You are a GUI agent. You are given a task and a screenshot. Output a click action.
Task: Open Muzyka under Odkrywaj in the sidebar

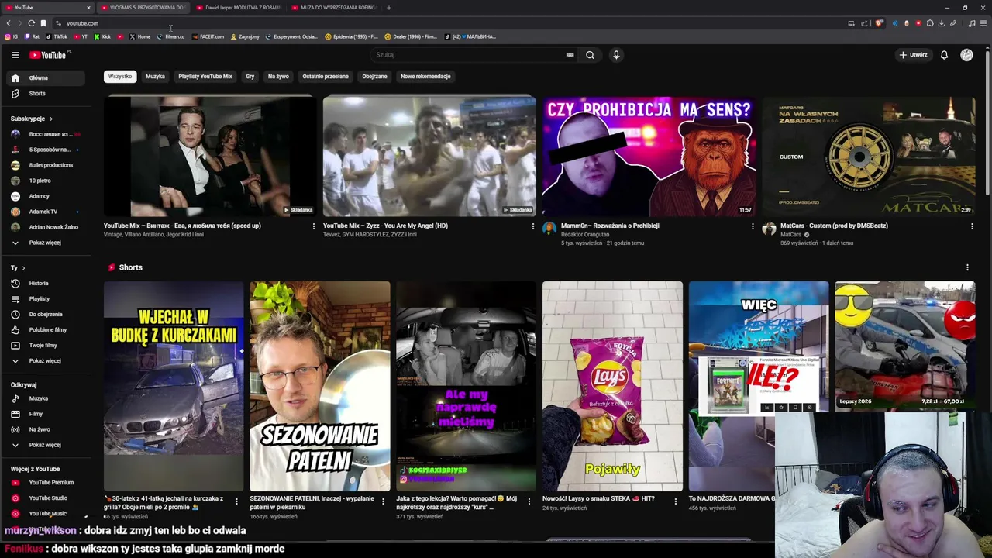(46, 398)
